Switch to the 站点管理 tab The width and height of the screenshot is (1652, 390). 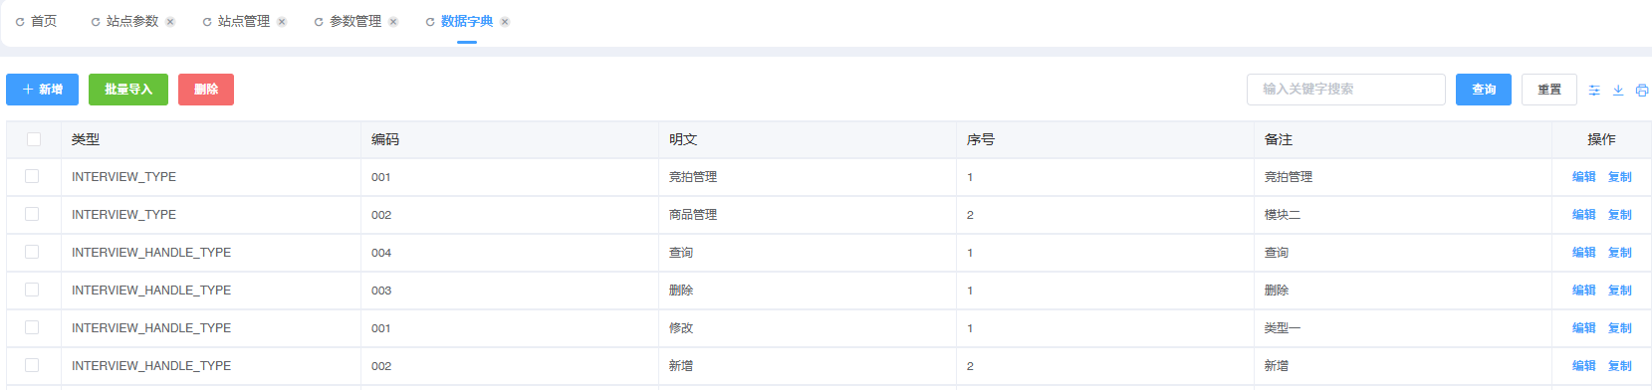(x=244, y=21)
